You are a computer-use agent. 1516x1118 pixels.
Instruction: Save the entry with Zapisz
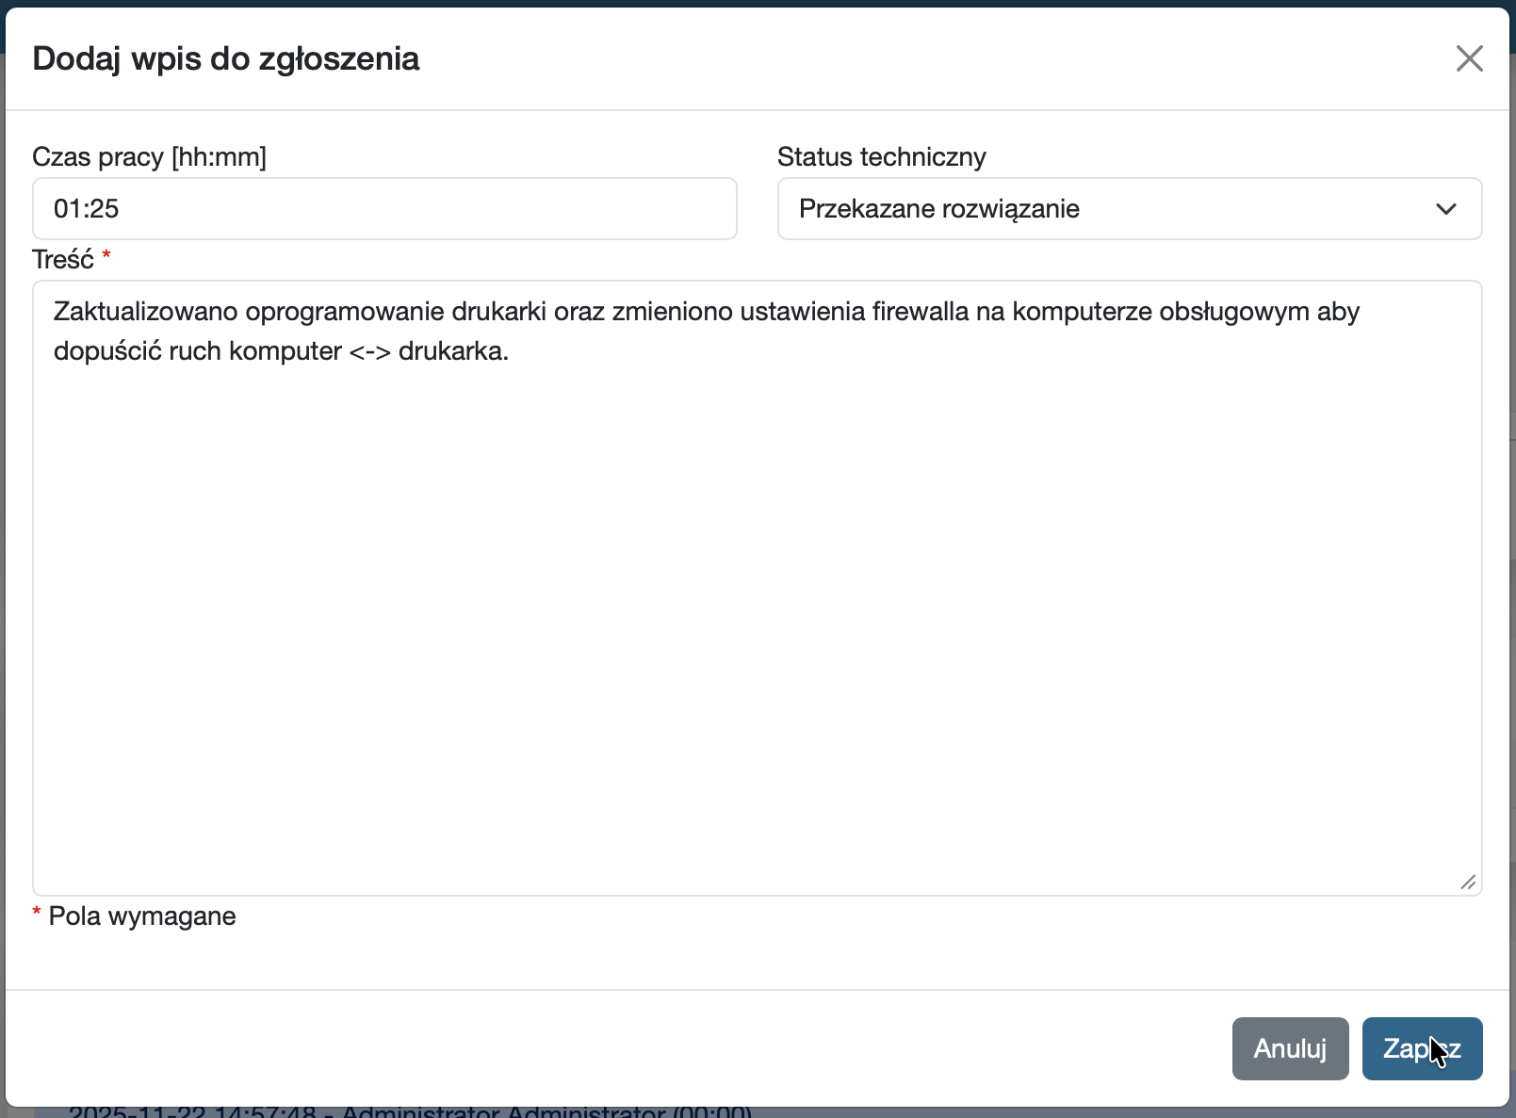pos(1421,1048)
